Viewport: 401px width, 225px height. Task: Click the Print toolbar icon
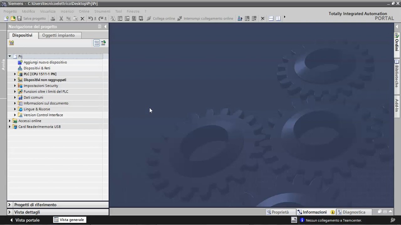point(53,18)
